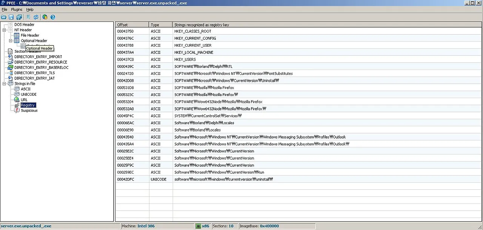The height and width of the screenshot is (230, 483).
Task: Select the HKEY_USERS string row
Action: tap(298, 59)
